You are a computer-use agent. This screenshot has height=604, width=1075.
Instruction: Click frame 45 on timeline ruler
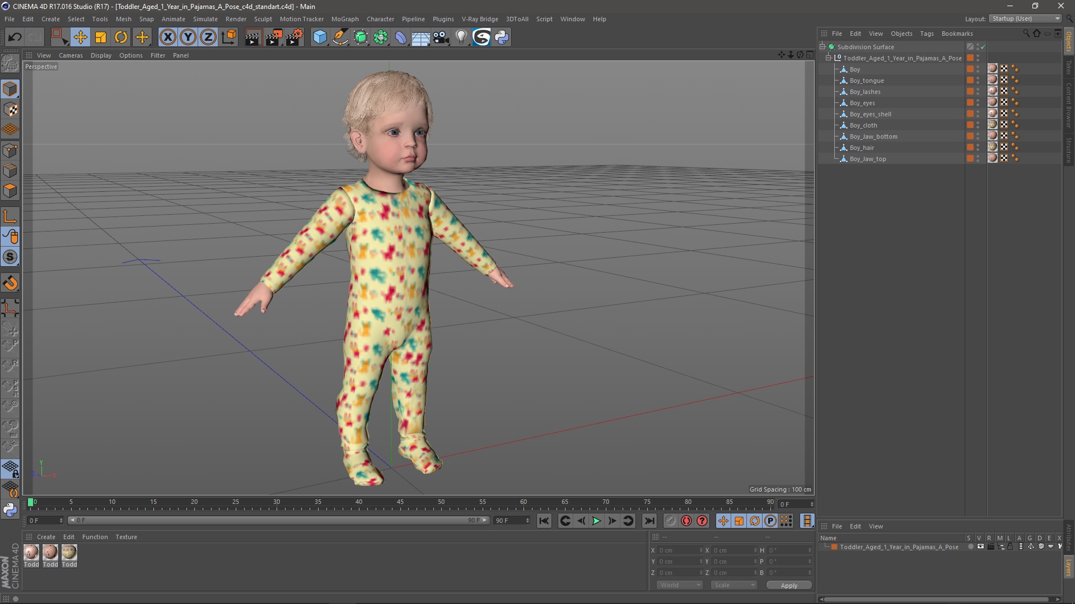(x=400, y=502)
